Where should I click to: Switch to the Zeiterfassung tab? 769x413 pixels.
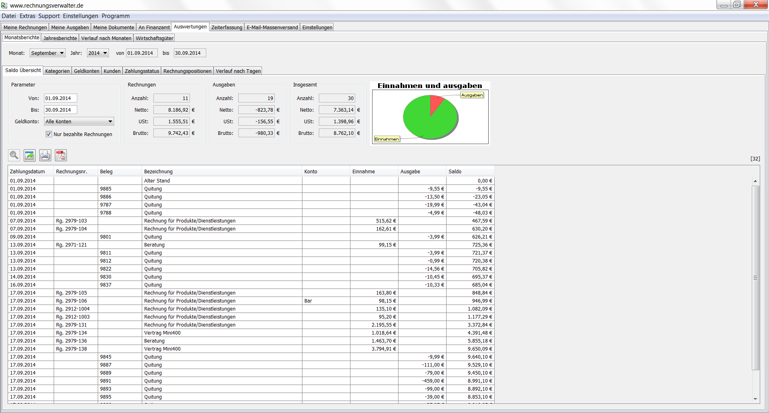[x=227, y=27]
